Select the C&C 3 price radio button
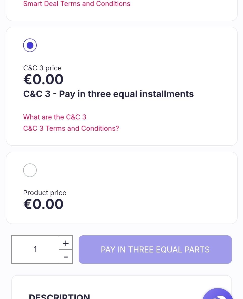Screen dimensions: 243x299 tap(30, 45)
